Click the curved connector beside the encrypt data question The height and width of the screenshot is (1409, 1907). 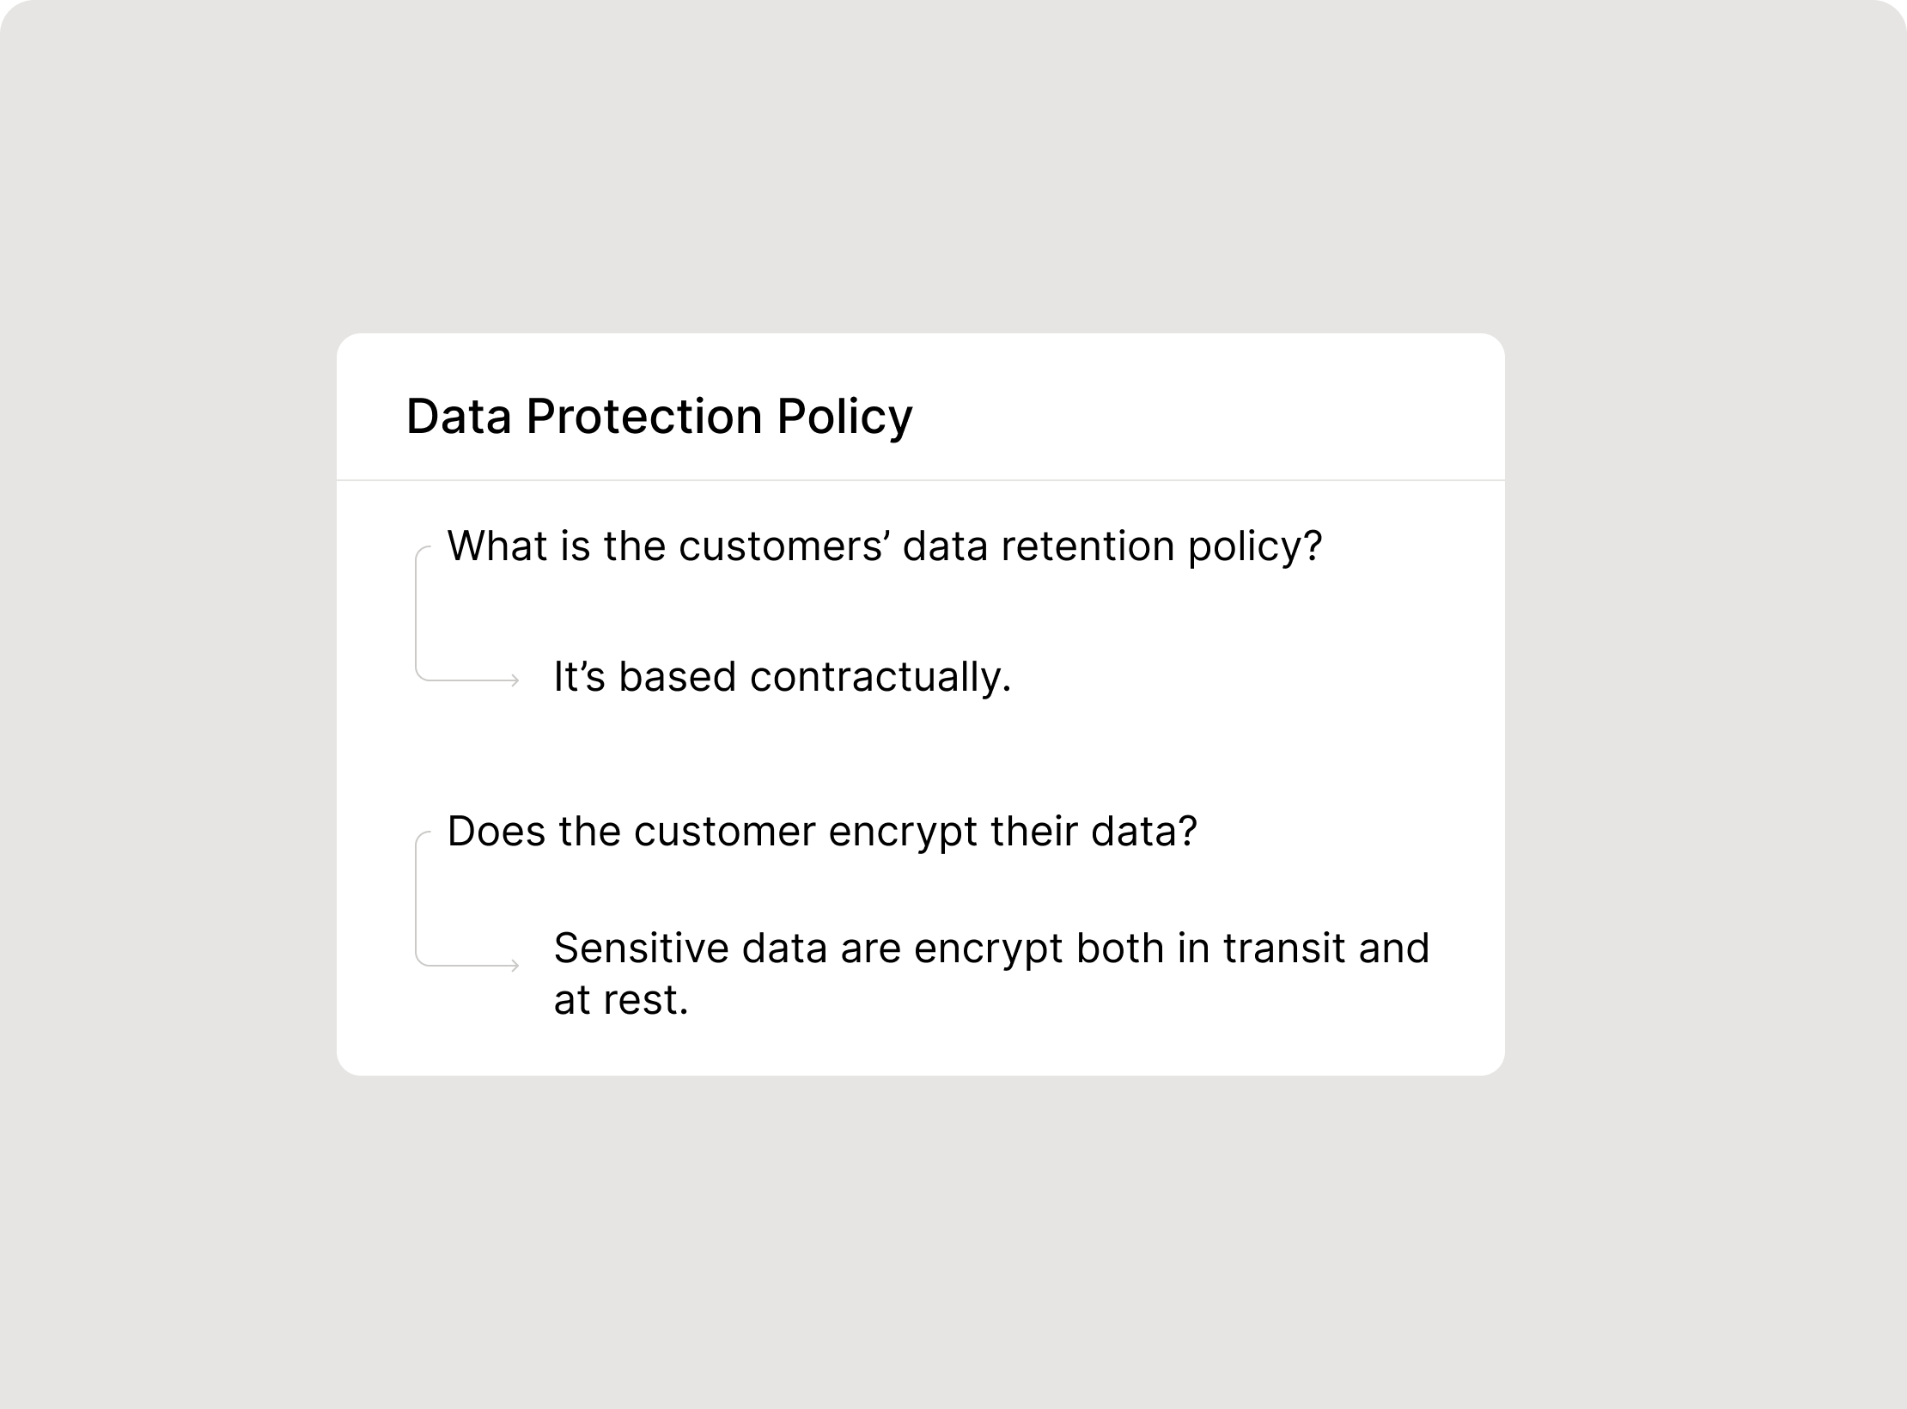tap(423, 899)
